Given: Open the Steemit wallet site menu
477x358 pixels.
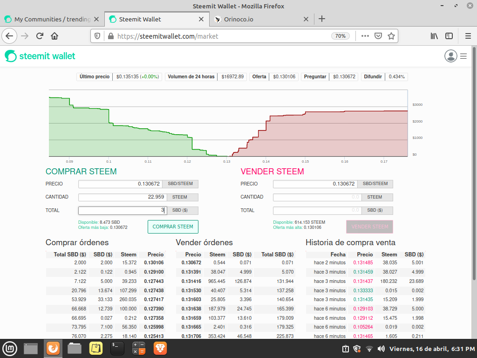Looking at the screenshot, I should pos(463,56).
